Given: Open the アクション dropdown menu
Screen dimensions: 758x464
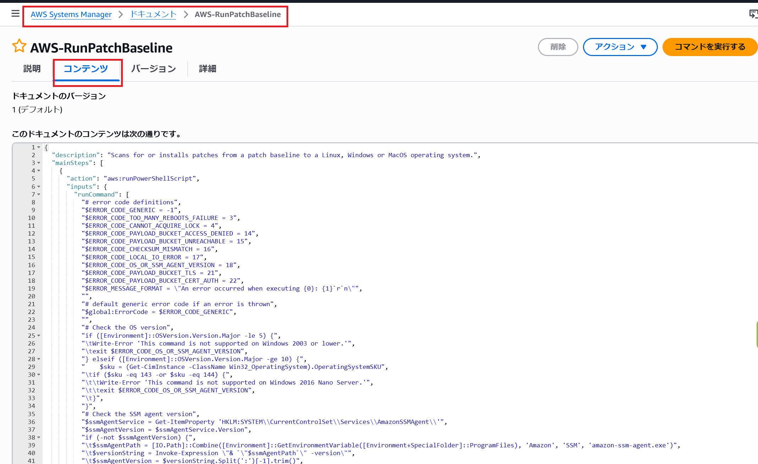Looking at the screenshot, I should click(x=620, y=47).
